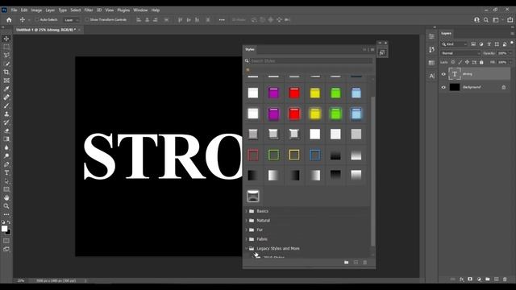The width and height of the screenshot is (516, 290).
Task: Expand the Natural styles folder
Action: click(x=246, y=220)
